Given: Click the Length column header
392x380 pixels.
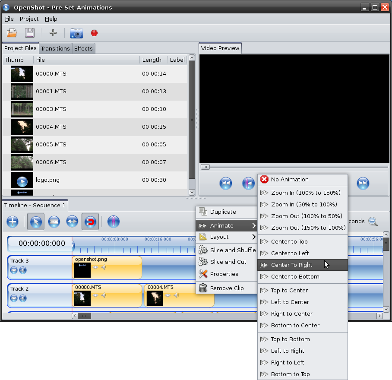Looking at the screenshot, I should point(152,60).
